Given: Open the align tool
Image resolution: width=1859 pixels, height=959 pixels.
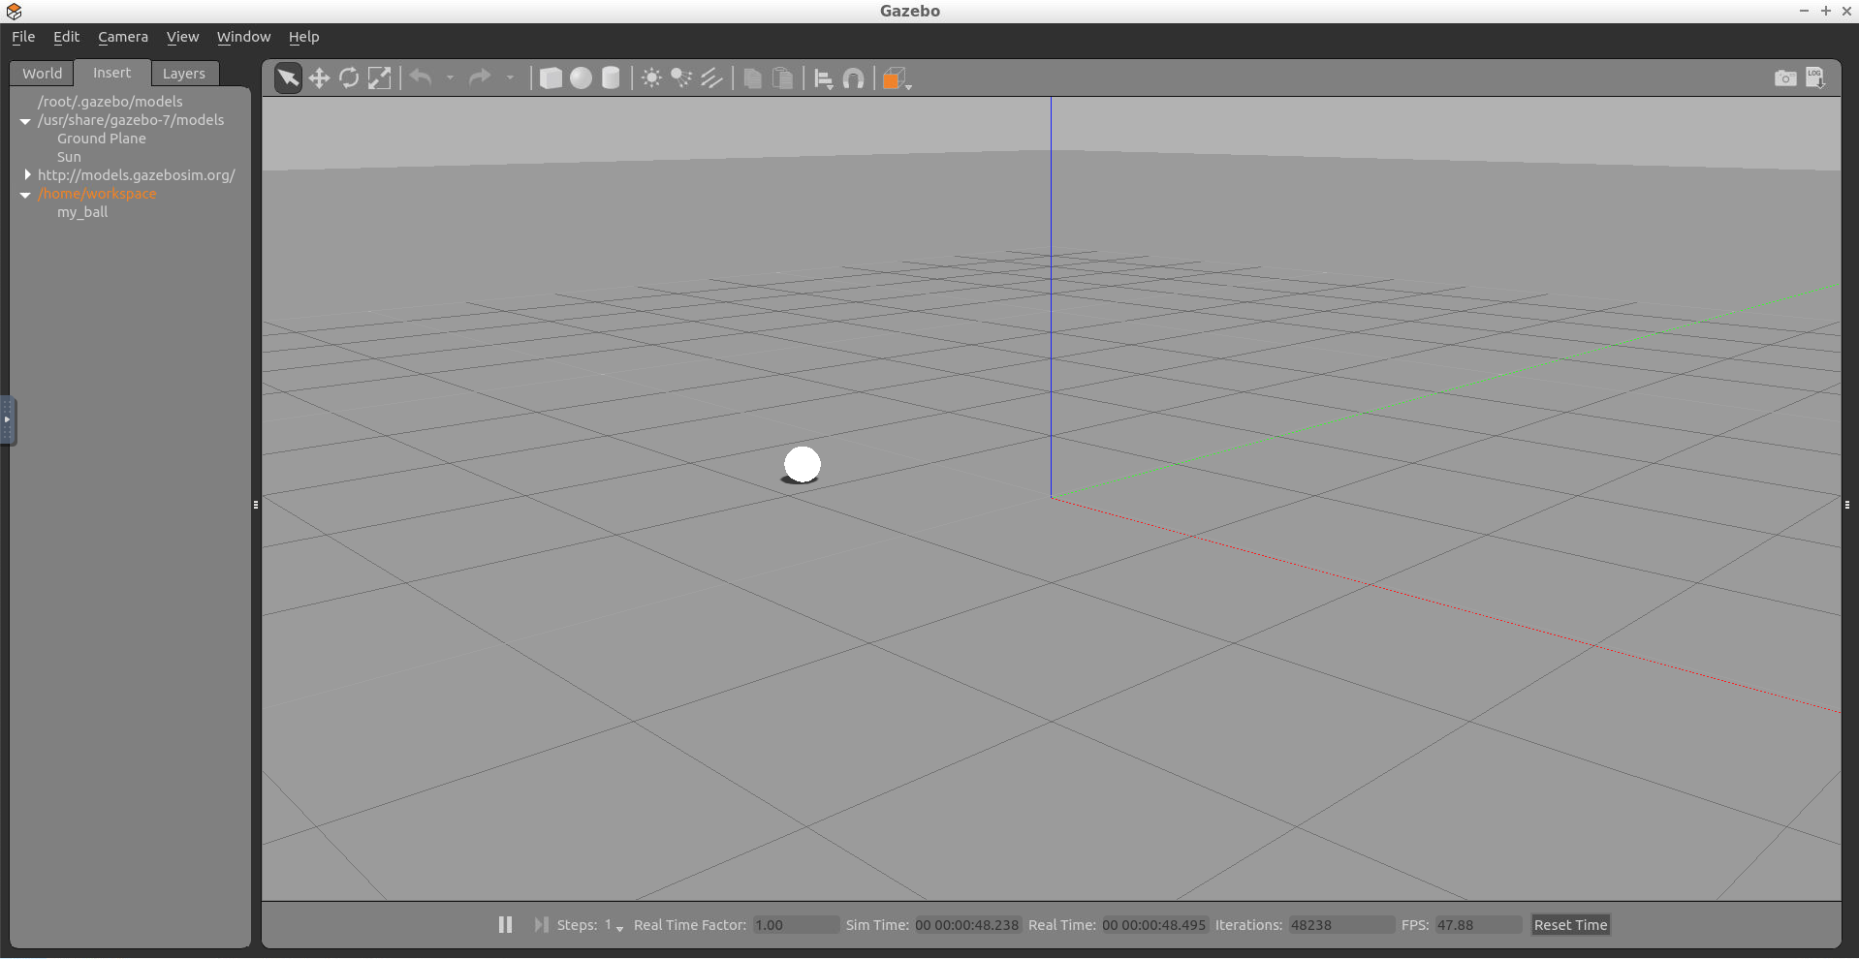Looking at the screenshot, I should [x=824, y=79].
